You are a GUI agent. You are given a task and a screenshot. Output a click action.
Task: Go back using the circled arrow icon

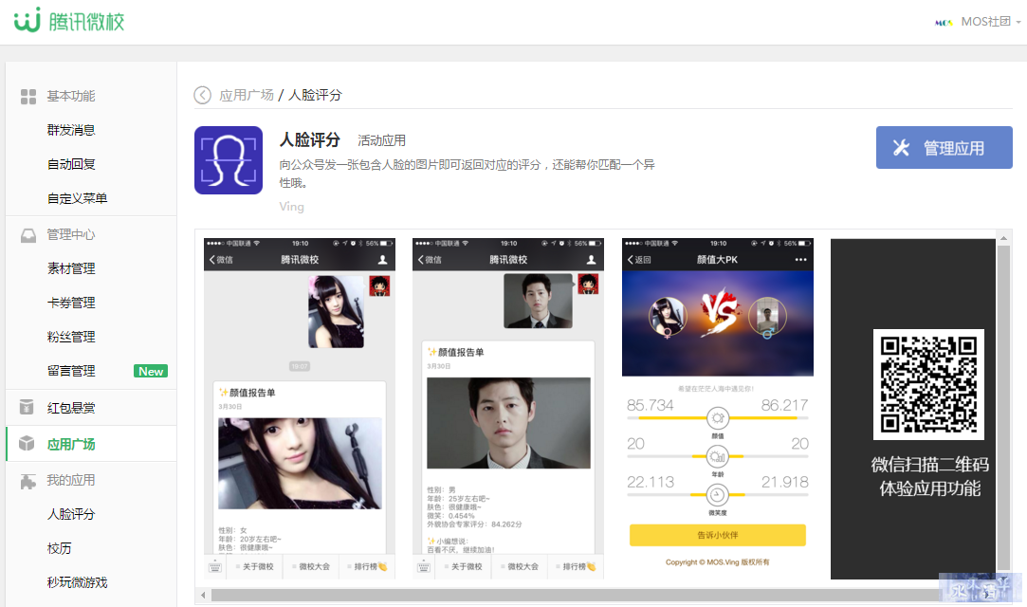[202, 96]
